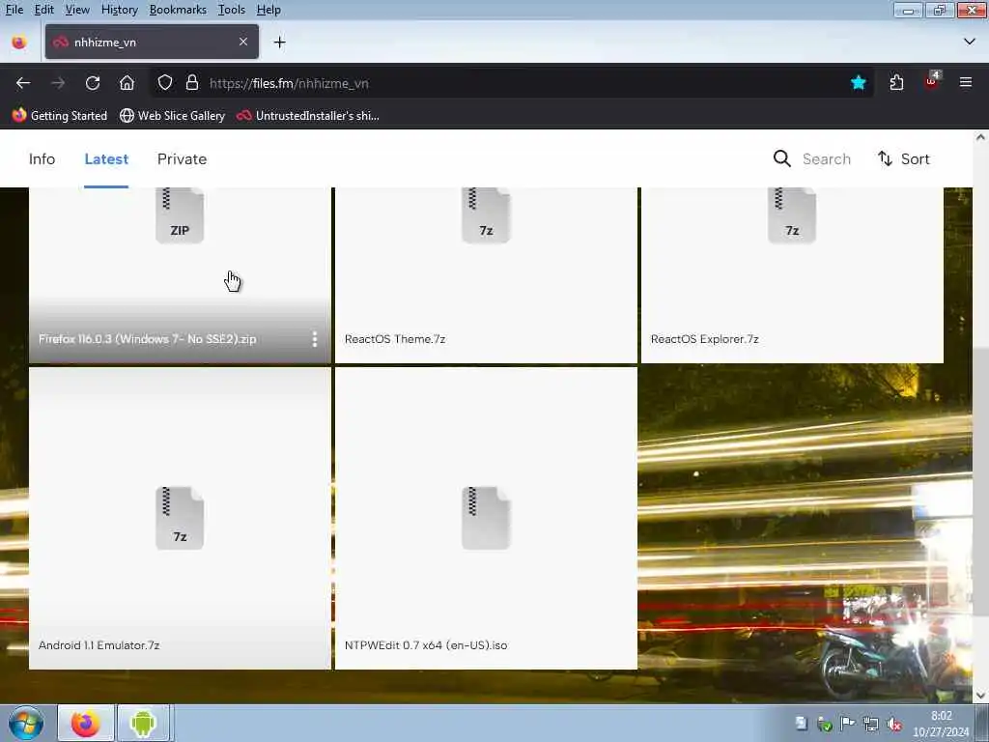The width and height of the screenshot is (989, 742).
Task: Open the ReactOS Theme.7z file icon
Action: (x=486, y=214)
